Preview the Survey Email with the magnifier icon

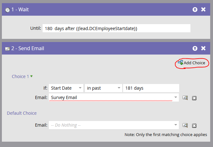[185, 98]
